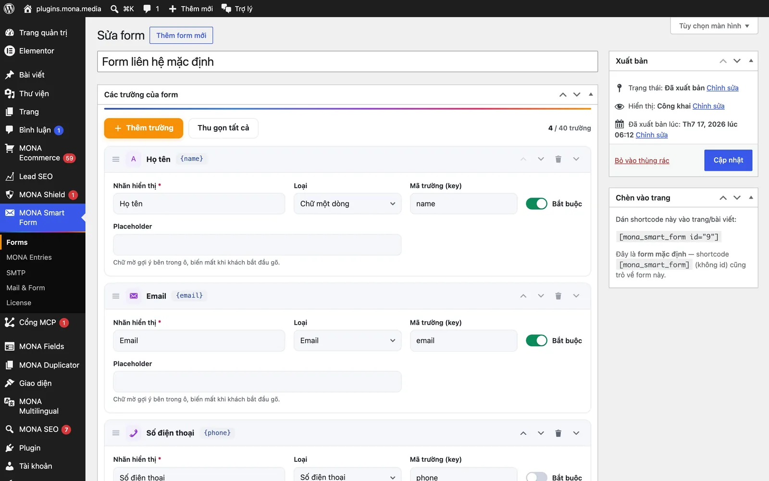The image size is (769, 481).
Task: Delete the Số điện thoại field
Action: 558,433
